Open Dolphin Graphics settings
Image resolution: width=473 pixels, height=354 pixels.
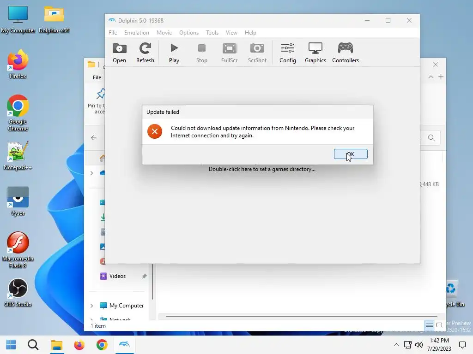click(x=315, y=53)
